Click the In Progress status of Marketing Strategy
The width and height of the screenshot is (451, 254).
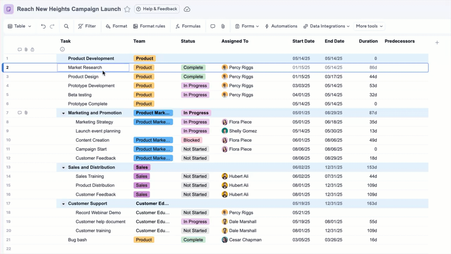point(195,122)
